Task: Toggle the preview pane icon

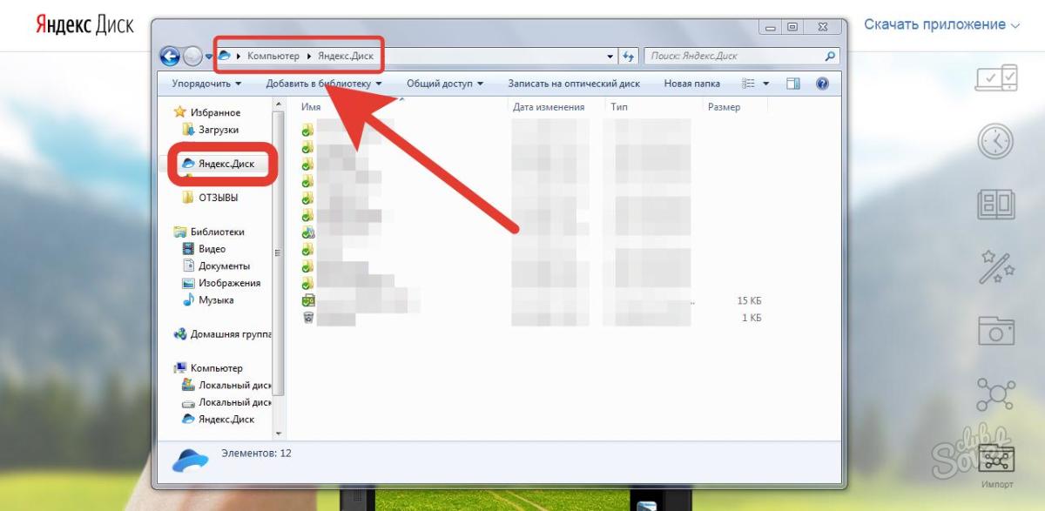Action: tap(792, 84)
